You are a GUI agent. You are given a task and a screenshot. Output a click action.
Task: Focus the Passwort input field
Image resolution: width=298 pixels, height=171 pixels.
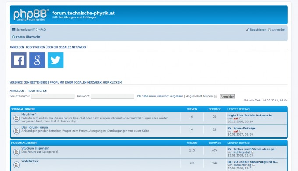coord(112,96)
